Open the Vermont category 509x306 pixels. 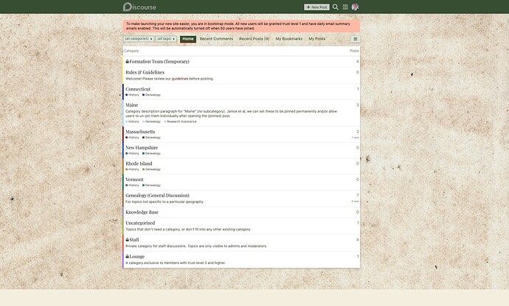(x=134, y=179)
